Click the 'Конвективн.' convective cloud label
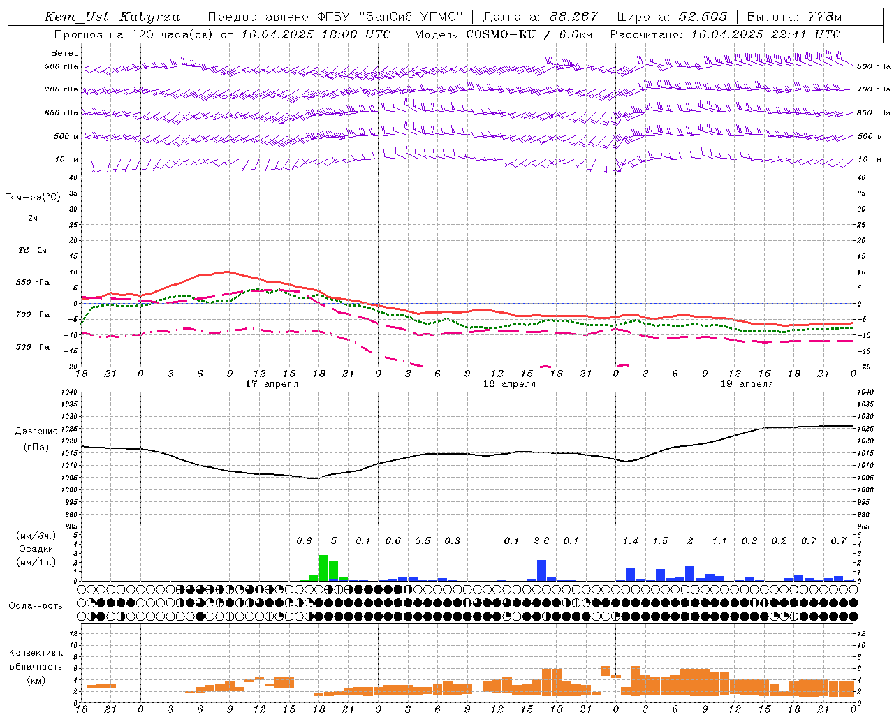The width and height of the screenshot is (894, 715). (x=36, y=653)
